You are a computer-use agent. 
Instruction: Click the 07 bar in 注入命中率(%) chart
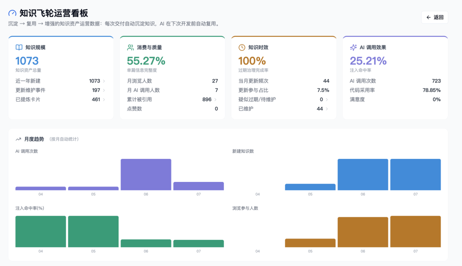pyautogui.click(x=198, y=244)
